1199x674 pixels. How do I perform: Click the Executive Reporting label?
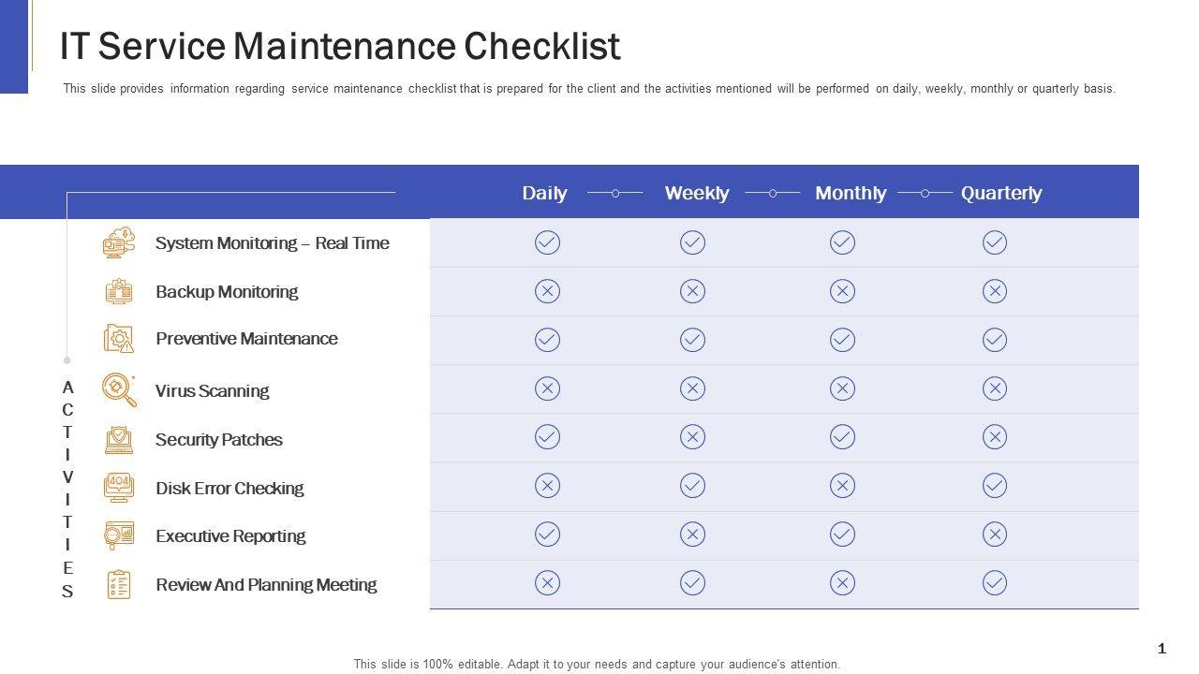pos(230,536)
